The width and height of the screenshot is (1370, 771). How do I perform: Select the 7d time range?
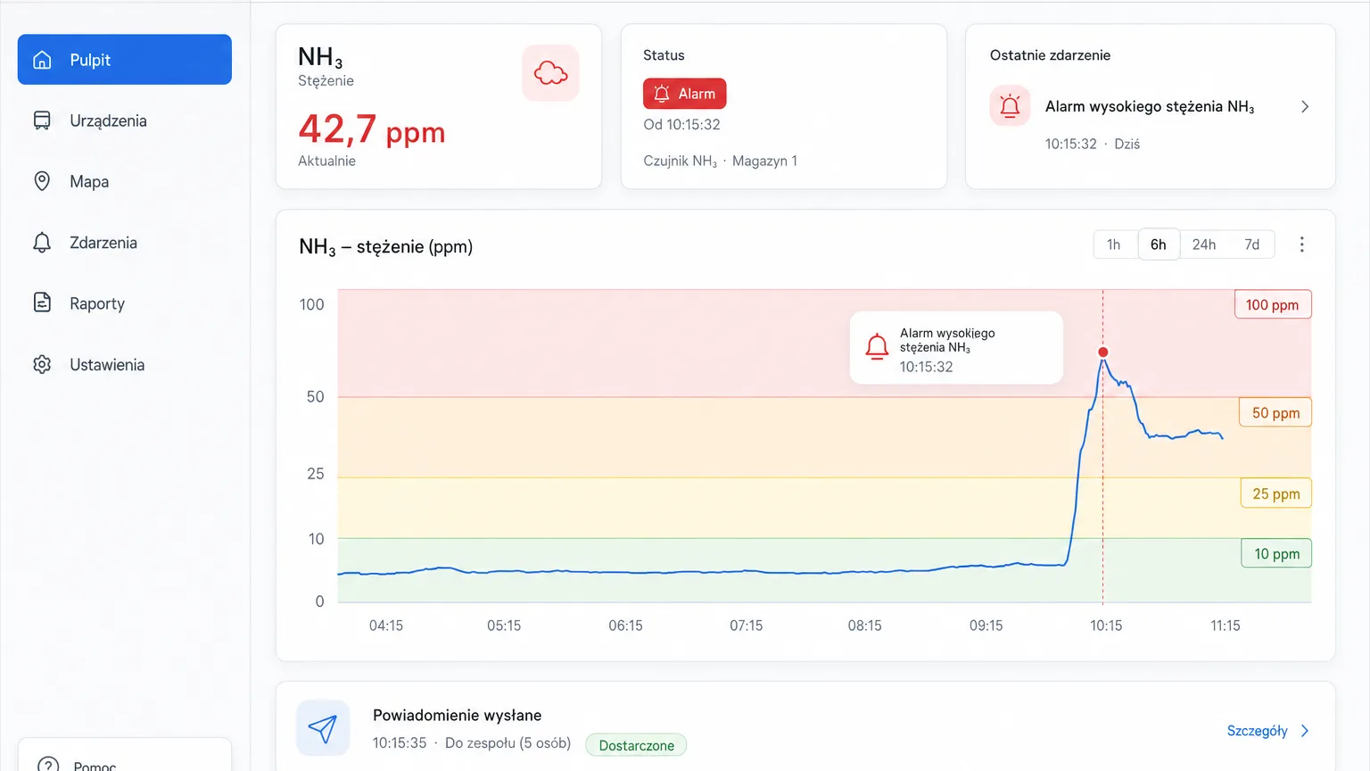1252,245
